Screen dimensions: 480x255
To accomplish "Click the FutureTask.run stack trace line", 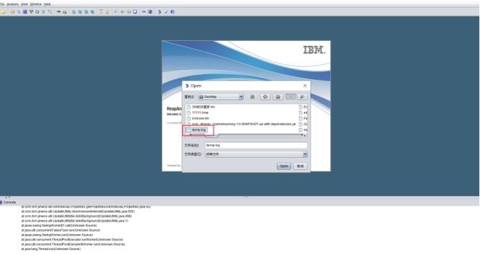I will [60, 230].
